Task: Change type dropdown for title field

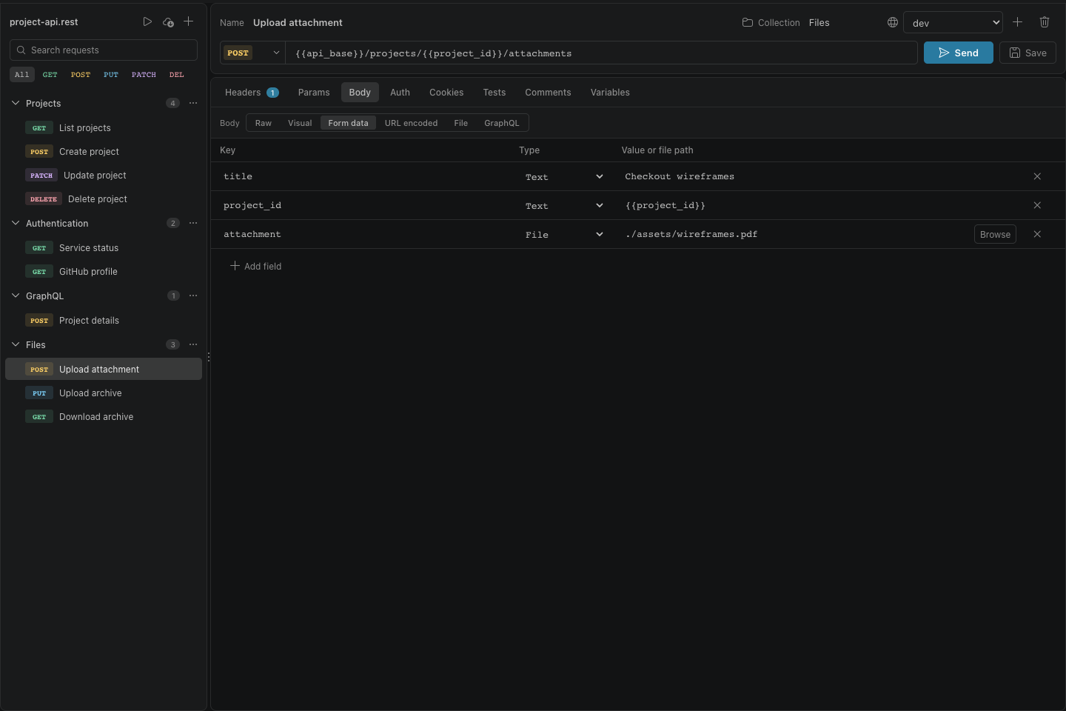Action: click(564, 176)
